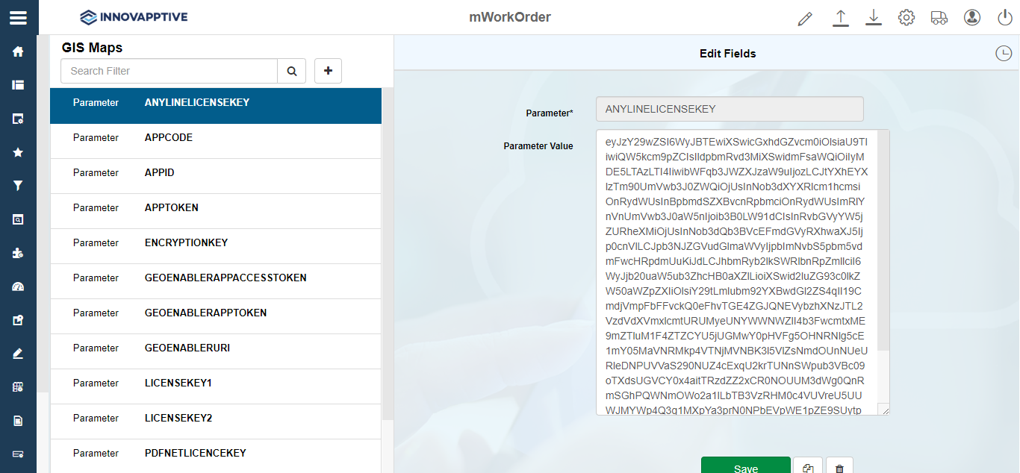View history using the clock icon
This screenshot has width=1020, height=473.
click(1004, 54)
